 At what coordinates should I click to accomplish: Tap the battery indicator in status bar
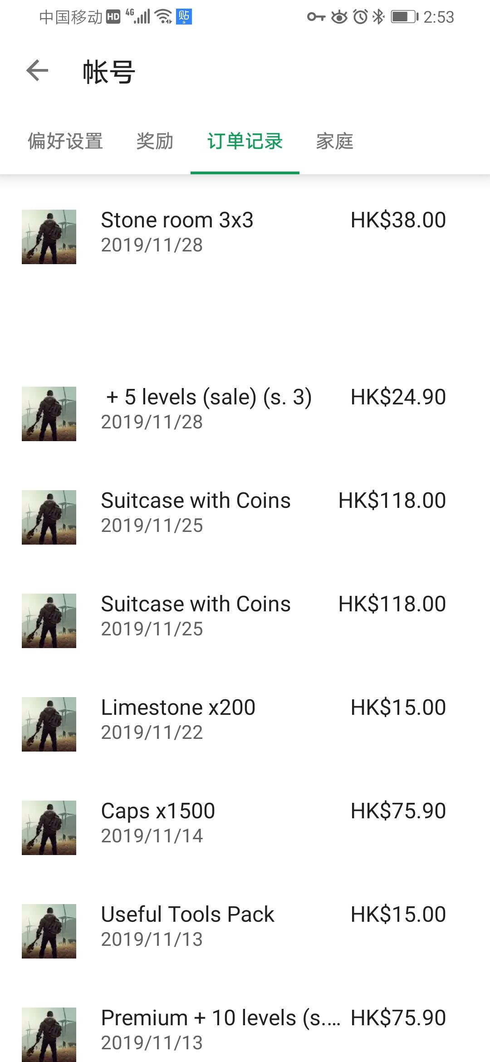click(x=405, y=17)
